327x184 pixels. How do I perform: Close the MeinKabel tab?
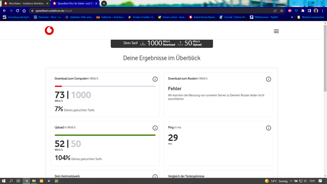(47, 3)
